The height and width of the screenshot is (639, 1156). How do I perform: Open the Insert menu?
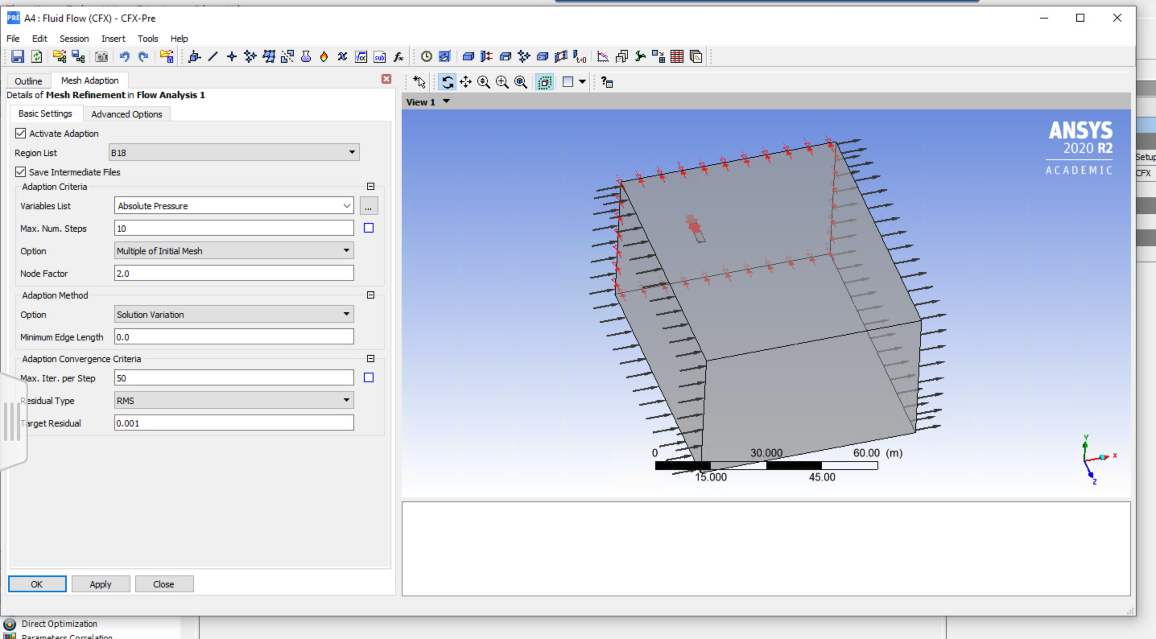coord(113,39)
